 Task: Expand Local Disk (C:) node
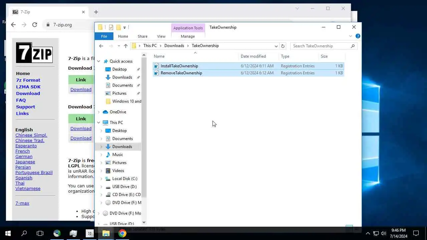(101, 179)
